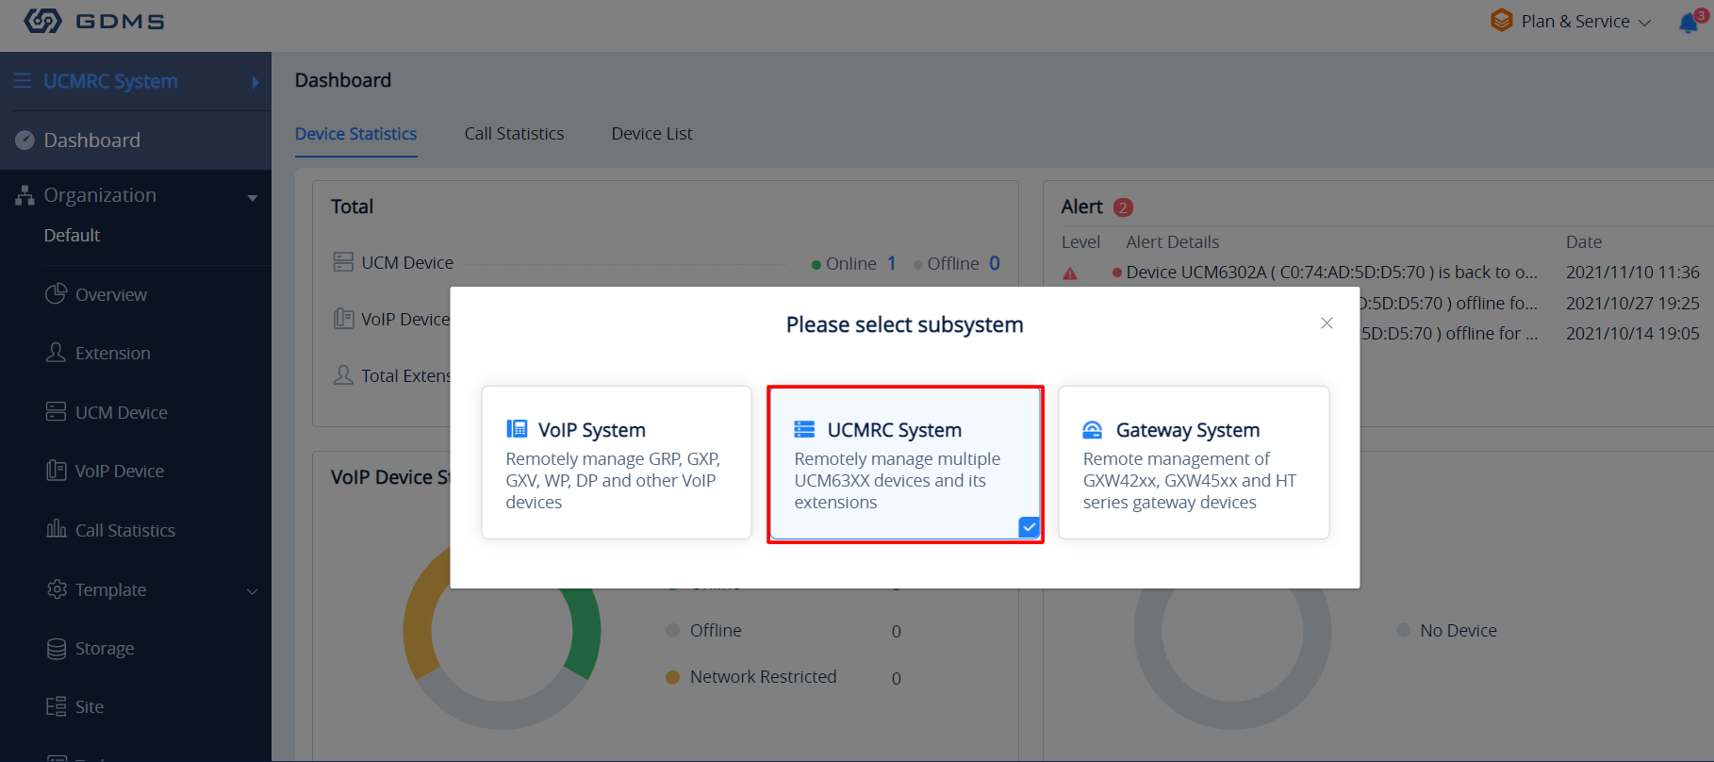Click the VoIP System card icon

517,429
